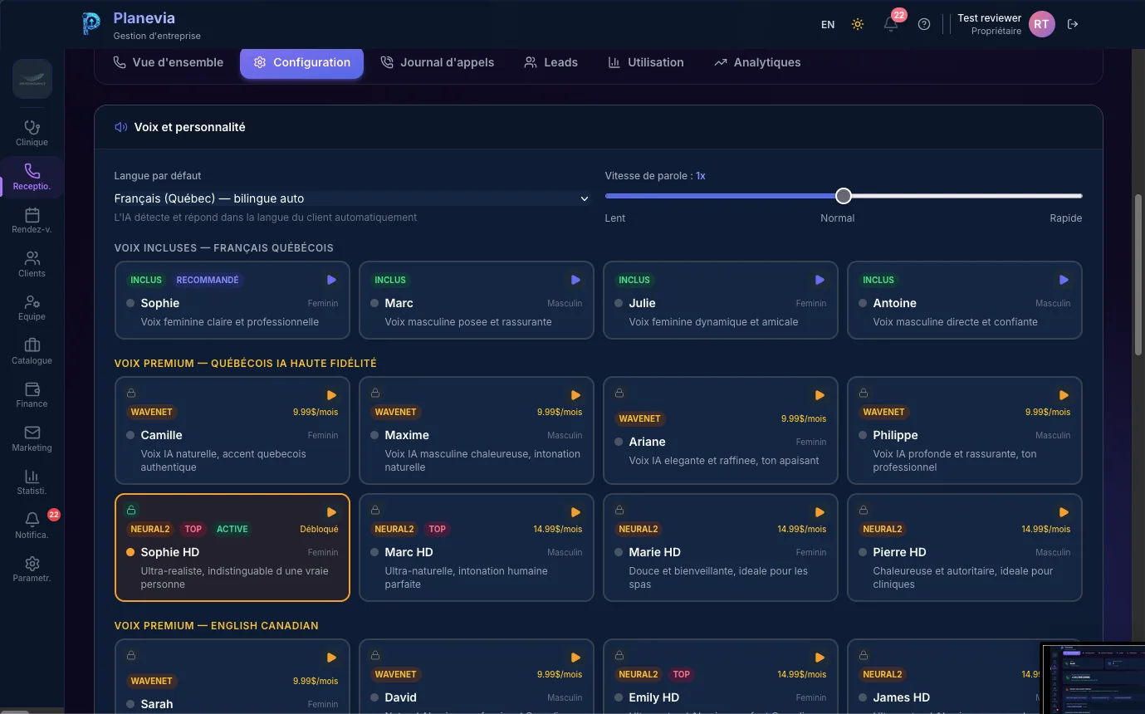Play the Camille premium voice sample

[332, 395]
